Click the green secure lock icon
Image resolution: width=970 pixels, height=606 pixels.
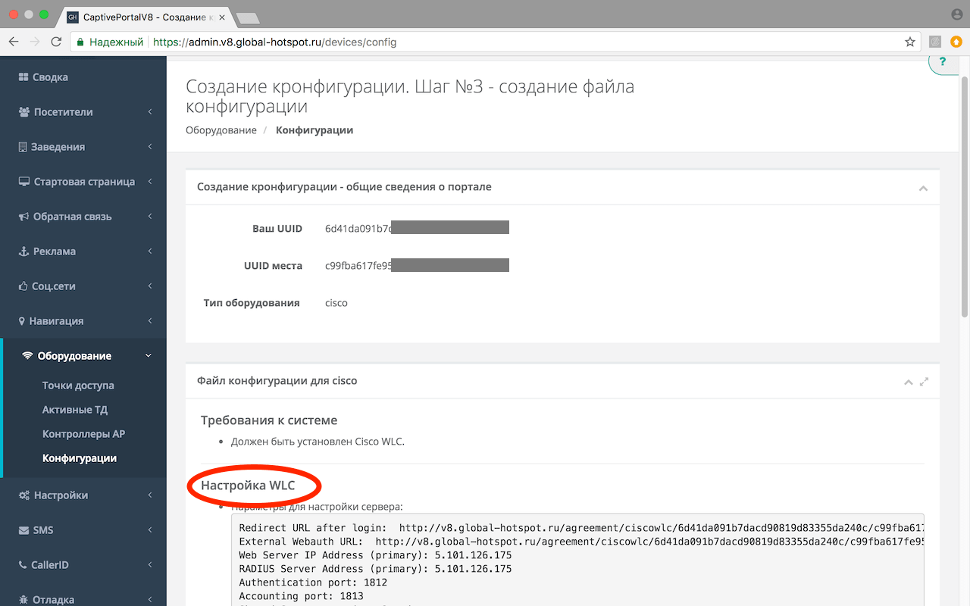pos(80,42)
